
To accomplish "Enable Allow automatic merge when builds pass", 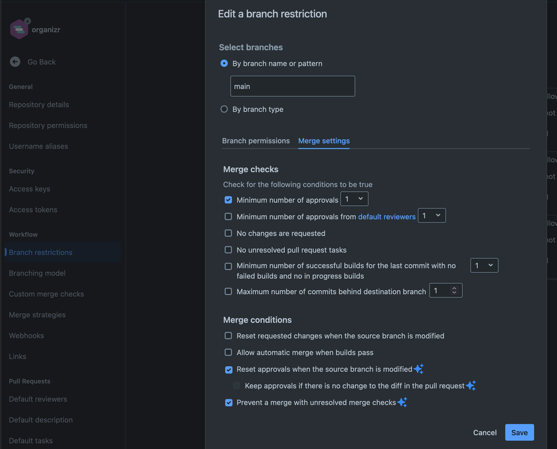I will pos(228,353).
